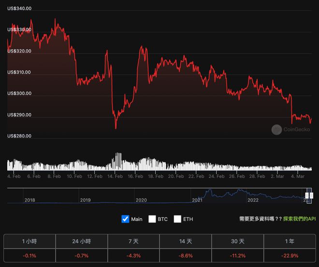Enable the BTC checkbox
This screenshot has height=267, width=319.
pyautogui.click(x=152, y=219)
